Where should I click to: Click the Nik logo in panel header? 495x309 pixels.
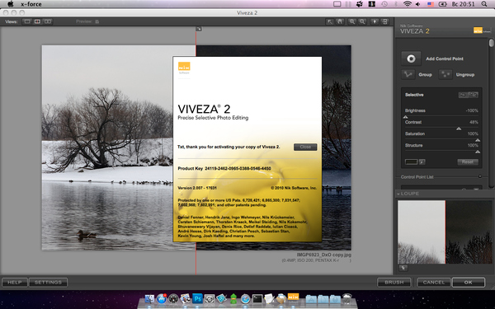[x=478, y=30]
